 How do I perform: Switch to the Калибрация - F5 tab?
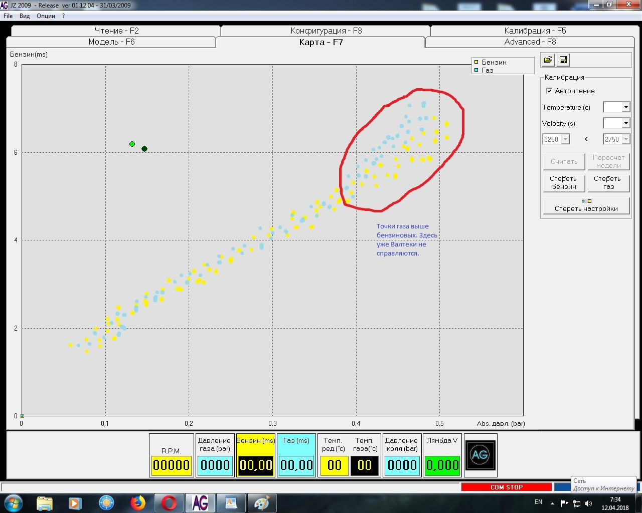pyautogui.click(x=535, y=31)
